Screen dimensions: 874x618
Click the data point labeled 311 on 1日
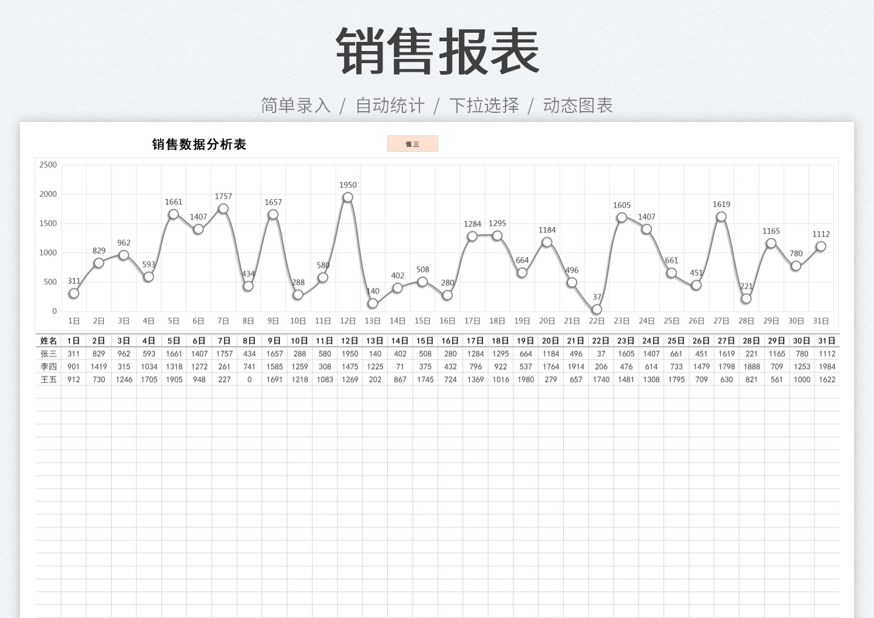[x=73, y=293]
